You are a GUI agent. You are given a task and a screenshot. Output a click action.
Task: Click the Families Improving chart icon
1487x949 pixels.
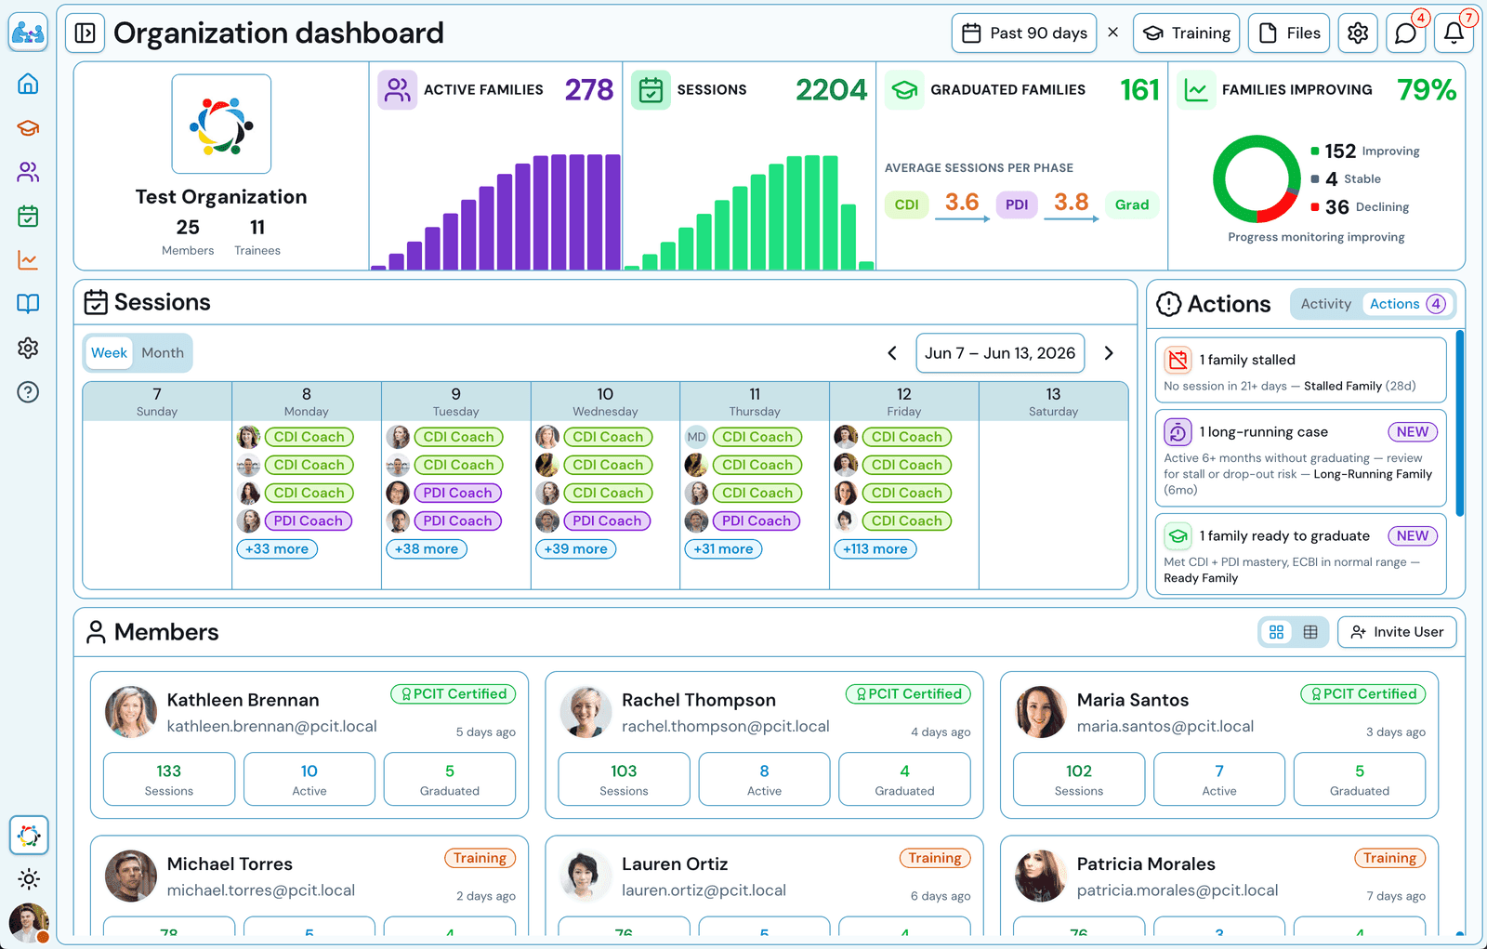(x=1196, y=90)
